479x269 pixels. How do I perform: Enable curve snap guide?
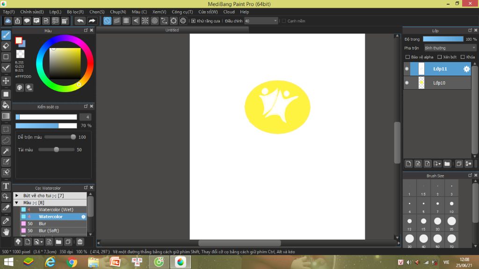tap(164, 21)
